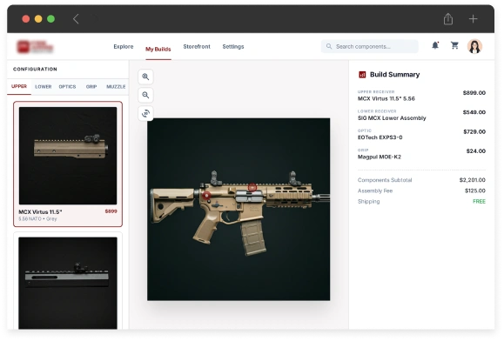Click the 3D rotate view button
The width and height of the screenshot is (504, 341).
coord(145,113)
